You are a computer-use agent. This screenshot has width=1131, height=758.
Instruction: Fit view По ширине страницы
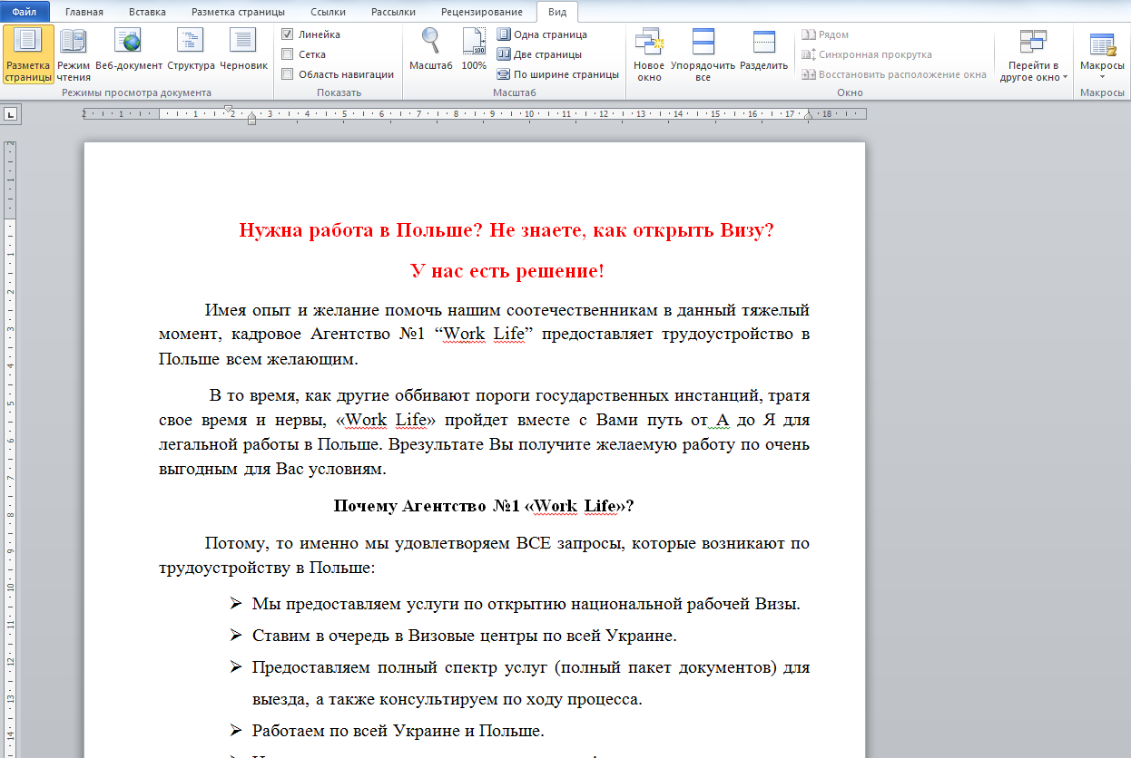pos(557,74)
